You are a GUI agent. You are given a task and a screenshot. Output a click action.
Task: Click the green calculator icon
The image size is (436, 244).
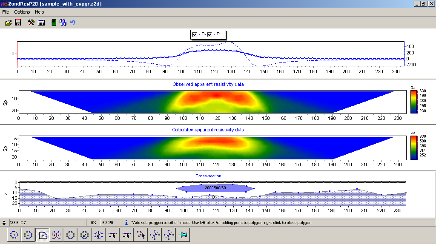click(x=54, y=23)
